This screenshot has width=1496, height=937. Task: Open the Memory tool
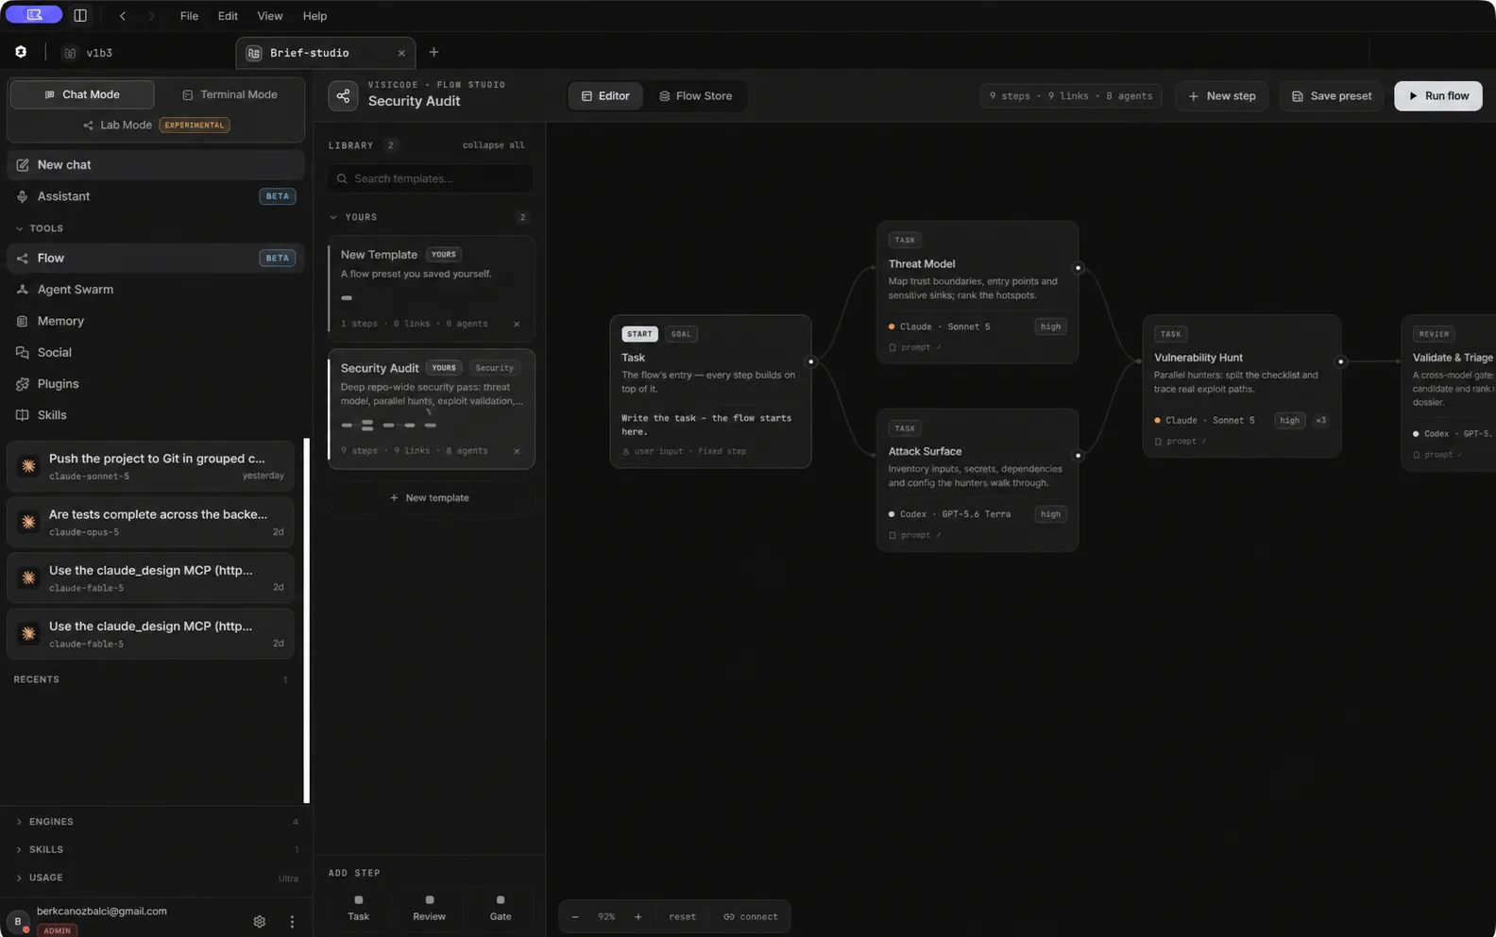(x=156, y=321)
